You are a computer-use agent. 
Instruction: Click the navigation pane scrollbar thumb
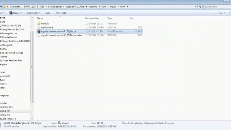point(32,66)
